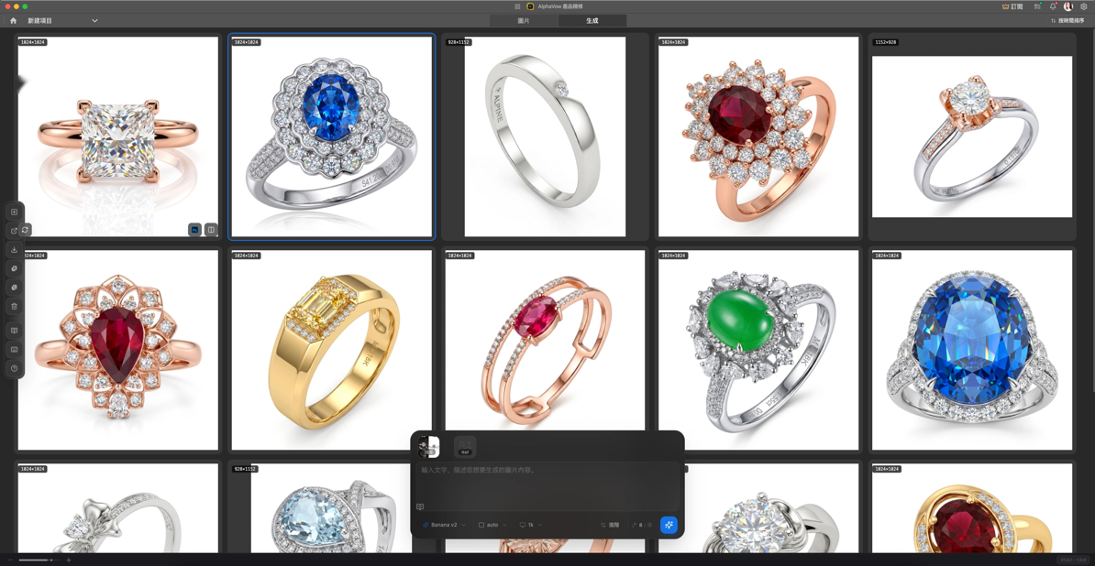This screenshot has height=566, width=1095.
Task: Add a reference image via the Ref button
Action: [465, 447]
